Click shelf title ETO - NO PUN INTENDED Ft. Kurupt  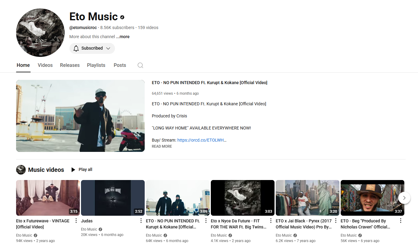coord(173,224)
